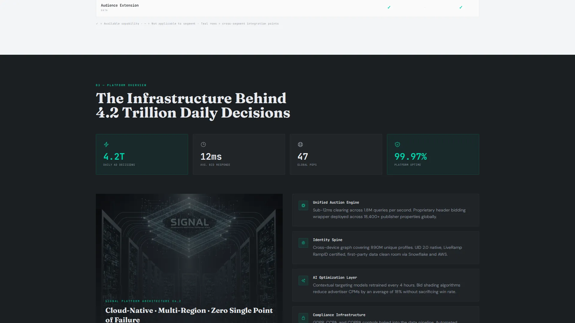Viewport: 575px width, 323px height.
Task: Click the 'GLOBAL POPS' label
Action: tap(307, 165)
